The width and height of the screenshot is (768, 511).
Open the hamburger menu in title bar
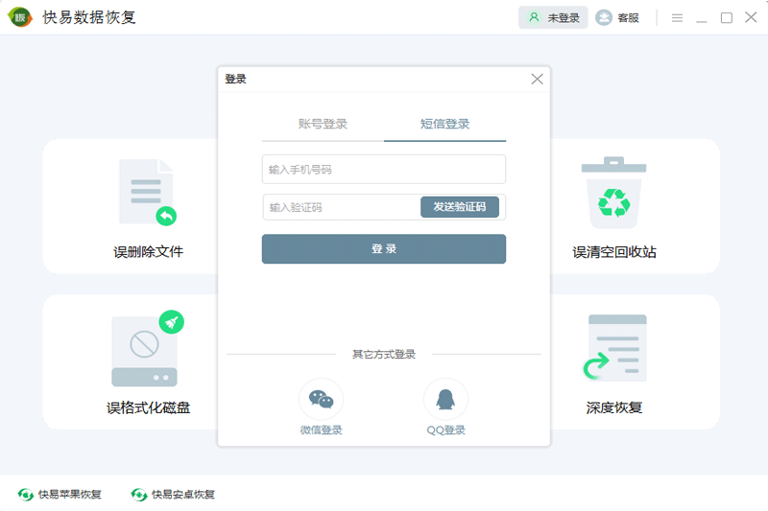coord(677,18)
